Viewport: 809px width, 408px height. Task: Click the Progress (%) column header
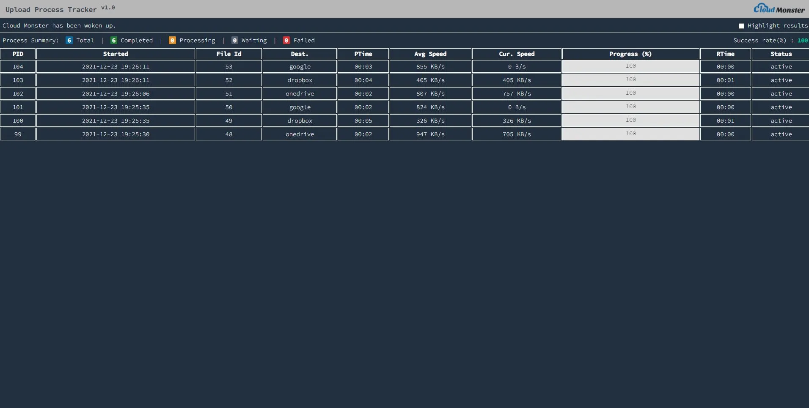630,54
